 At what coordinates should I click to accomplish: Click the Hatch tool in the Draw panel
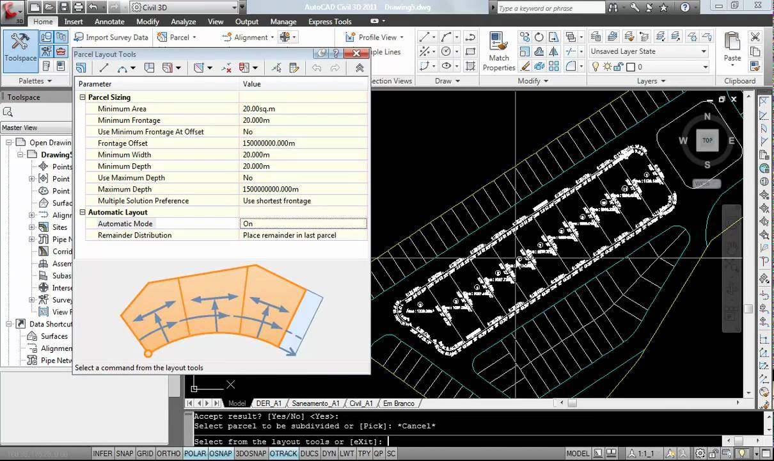[471, 66]
